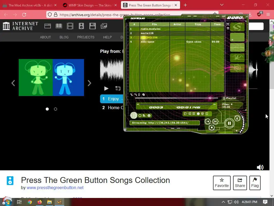This screenshot has width=274, height=206.
Task: Select the necta128 playlist row
Action: [177, 33]
